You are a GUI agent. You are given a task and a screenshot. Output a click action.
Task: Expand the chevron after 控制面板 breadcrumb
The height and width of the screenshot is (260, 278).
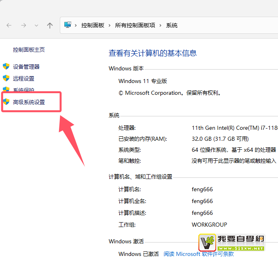tap(109, 25)
